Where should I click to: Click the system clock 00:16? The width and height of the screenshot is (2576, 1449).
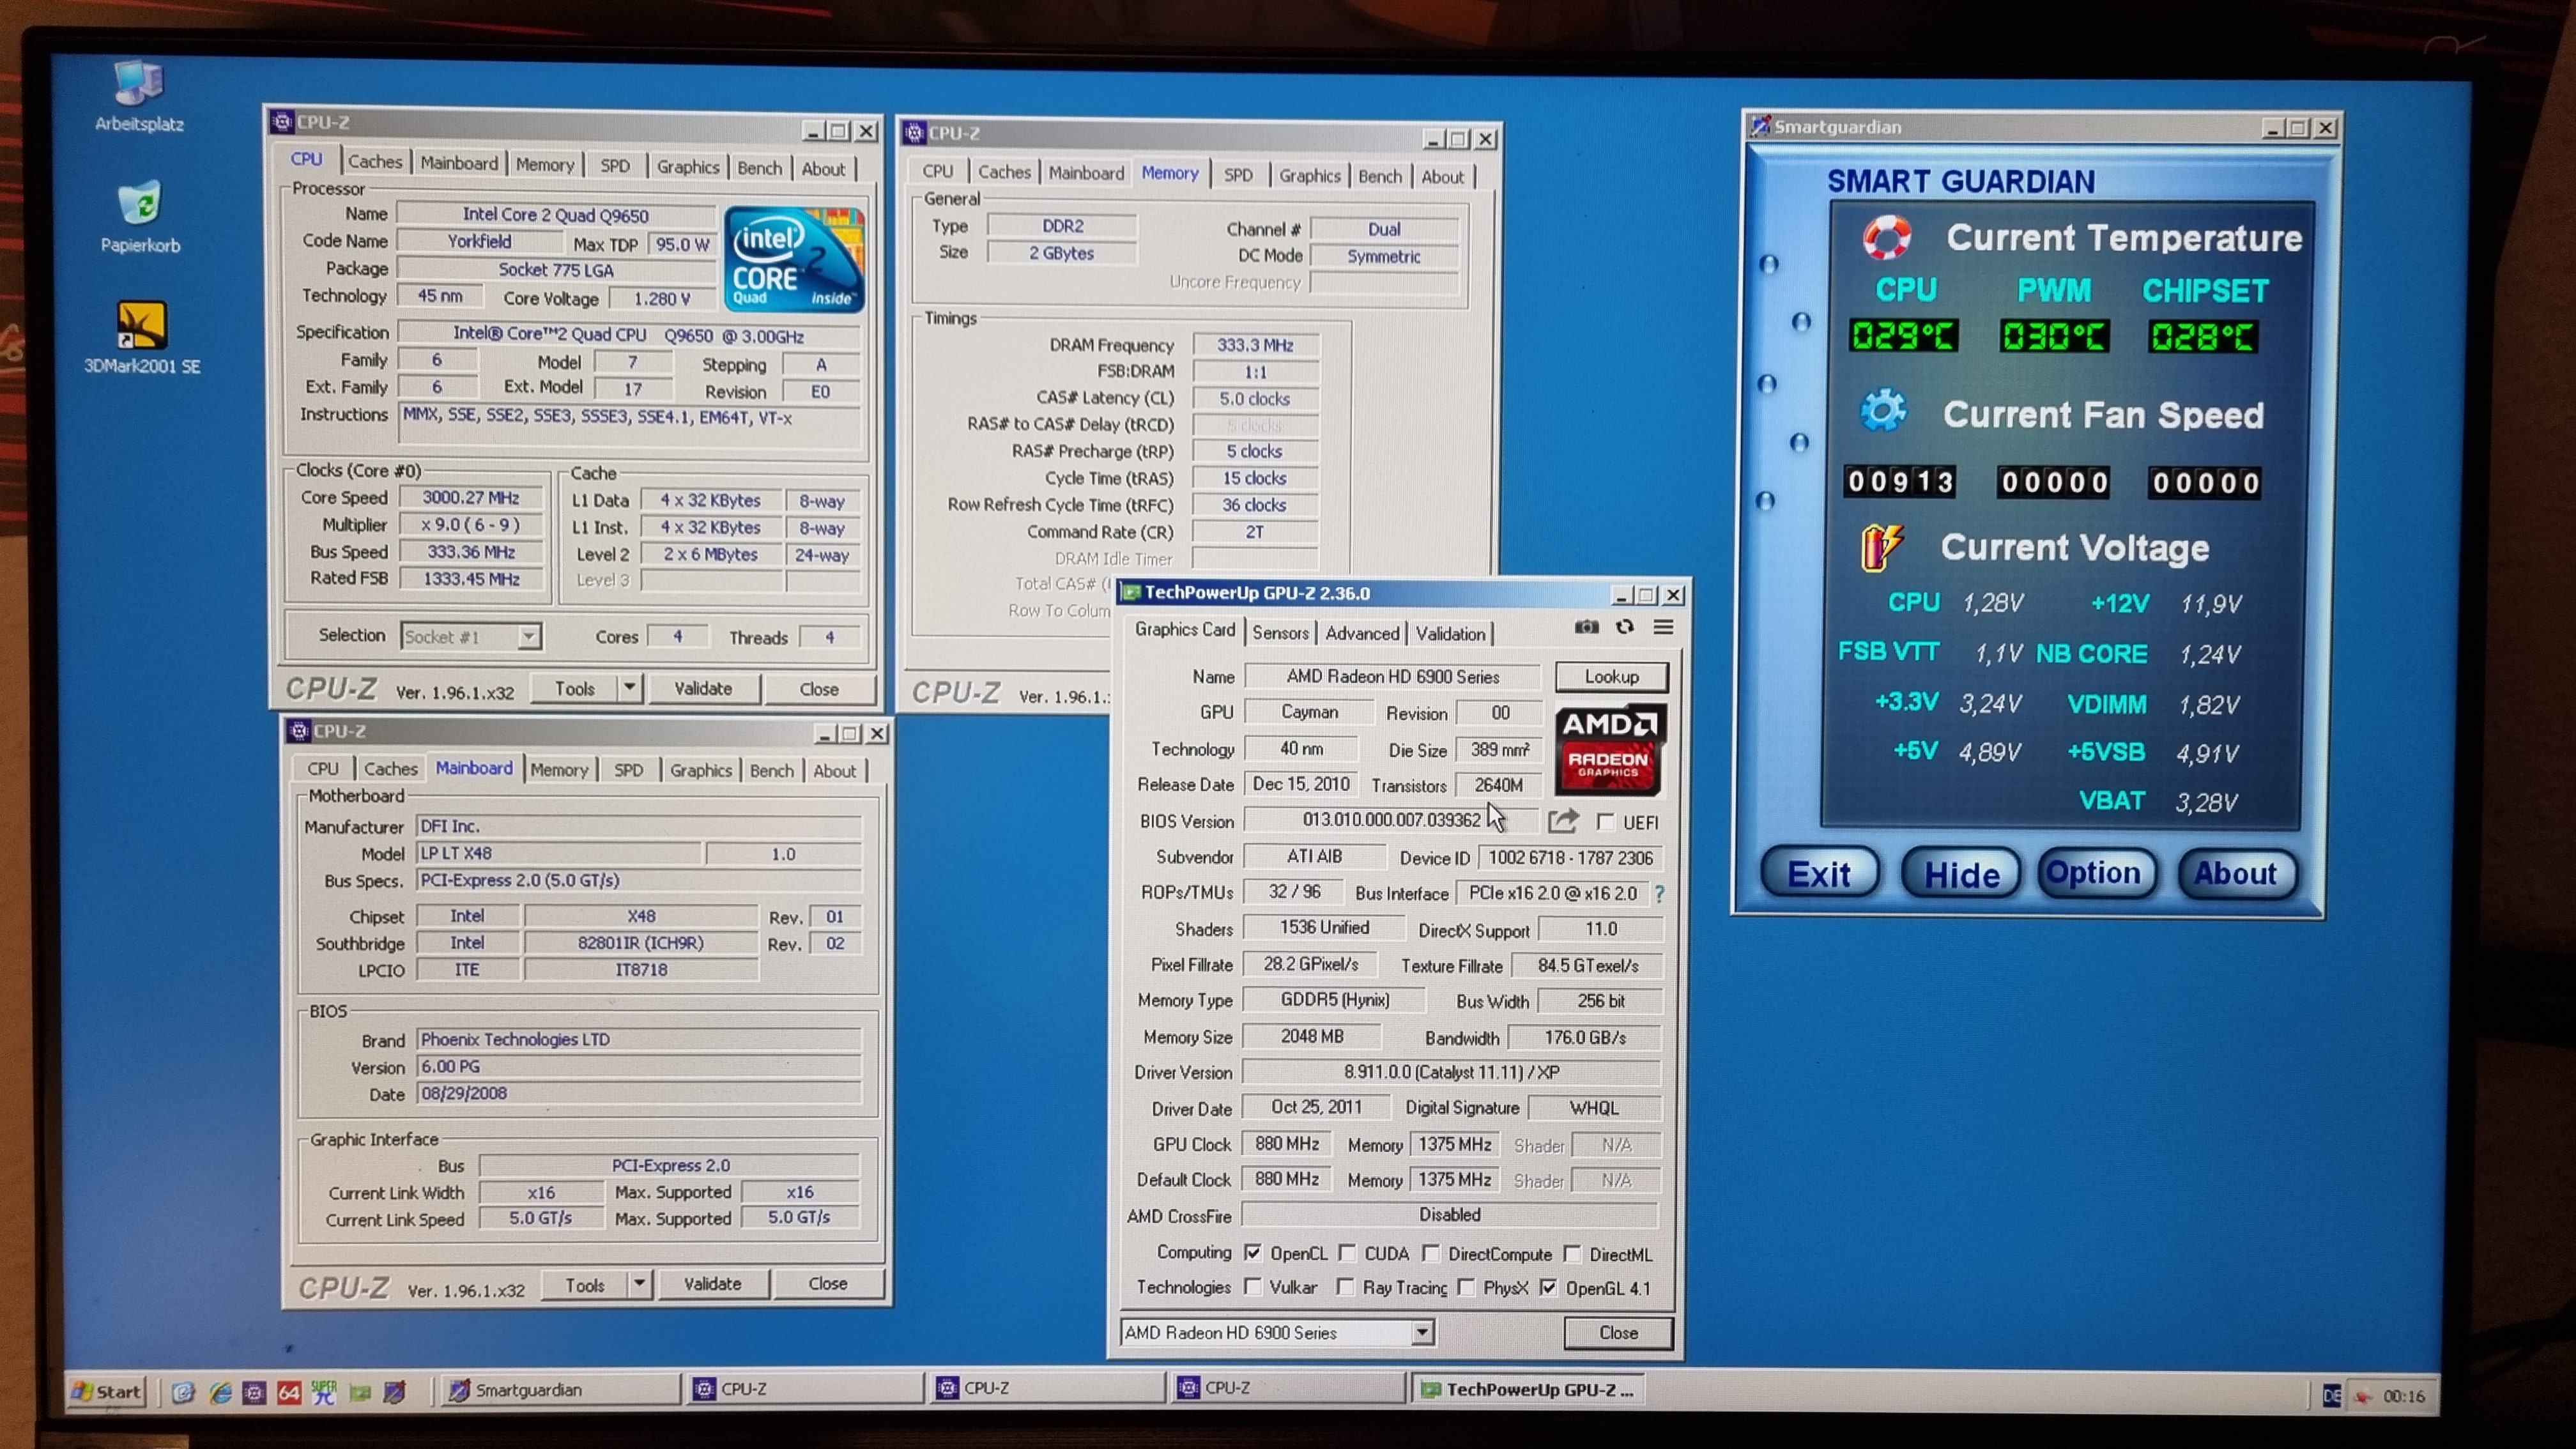[2403, 1397]
